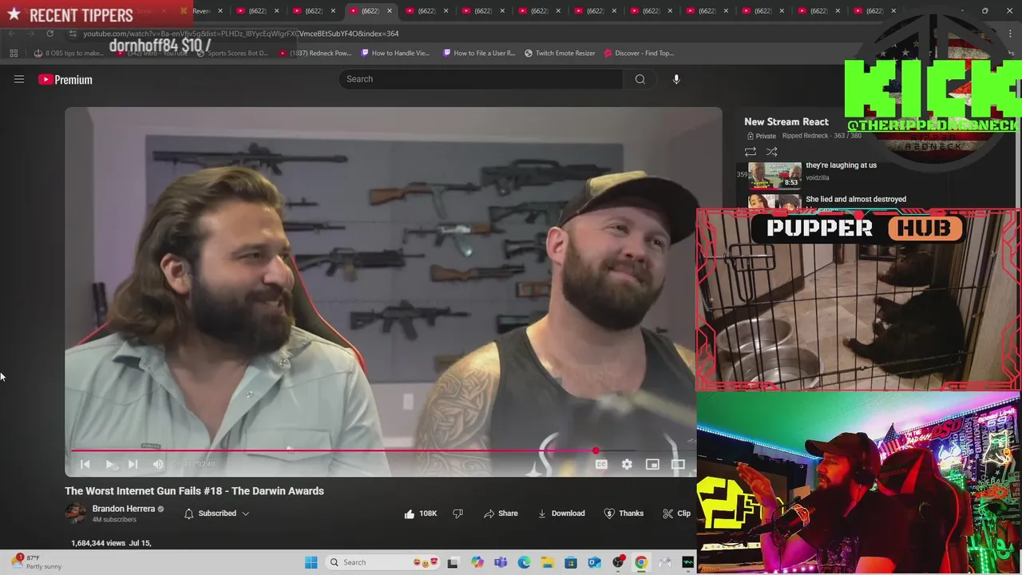Open Brandon Herrera channel name link
1022x575 pixels.
[x=123, y=509]
